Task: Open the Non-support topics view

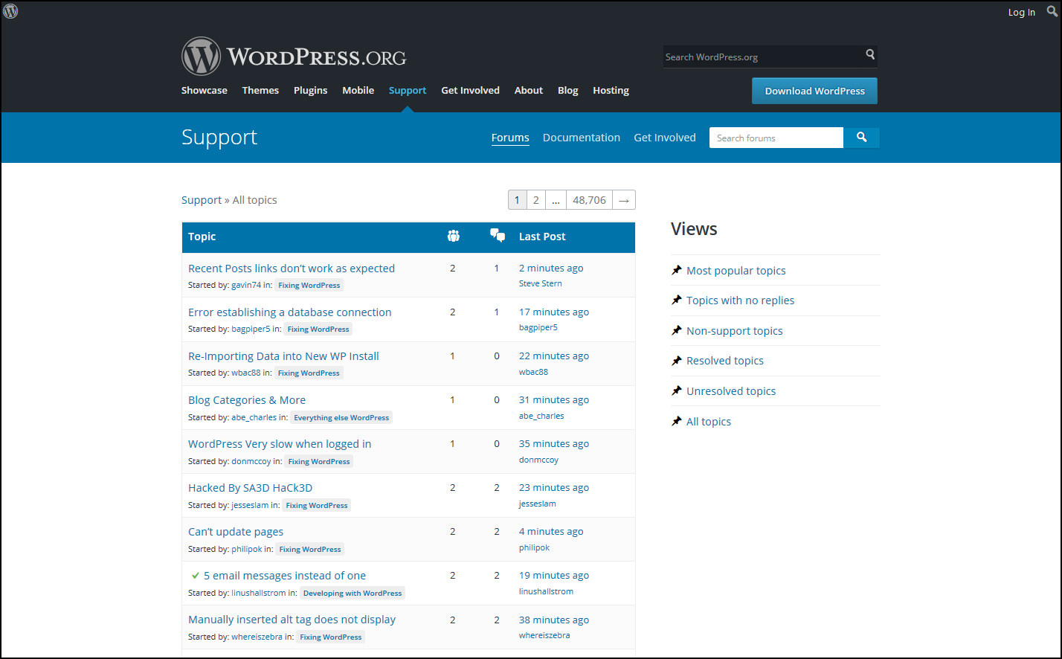Action: pyautogui.click(x=735, y=331)
